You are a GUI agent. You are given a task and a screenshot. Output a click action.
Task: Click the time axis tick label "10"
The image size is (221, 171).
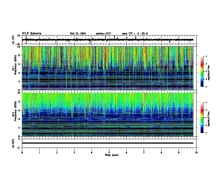[x=196, y=153]
